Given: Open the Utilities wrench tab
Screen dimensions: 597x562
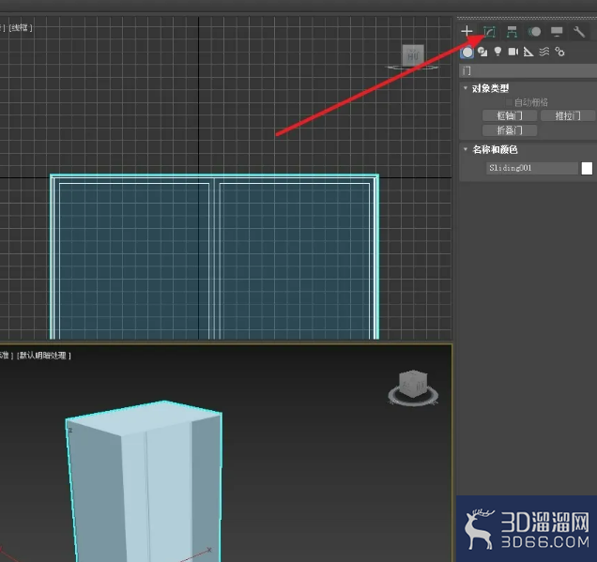Looking at the screenshot, I should 579,32.
